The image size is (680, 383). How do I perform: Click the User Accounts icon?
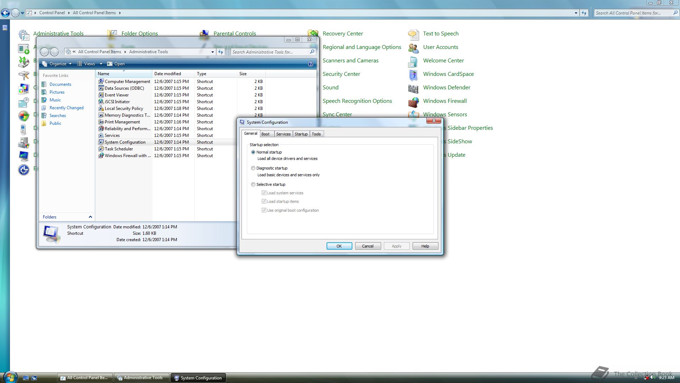point(413,48)
